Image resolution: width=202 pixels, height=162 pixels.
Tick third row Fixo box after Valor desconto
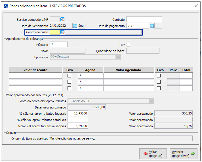(69, 88)
